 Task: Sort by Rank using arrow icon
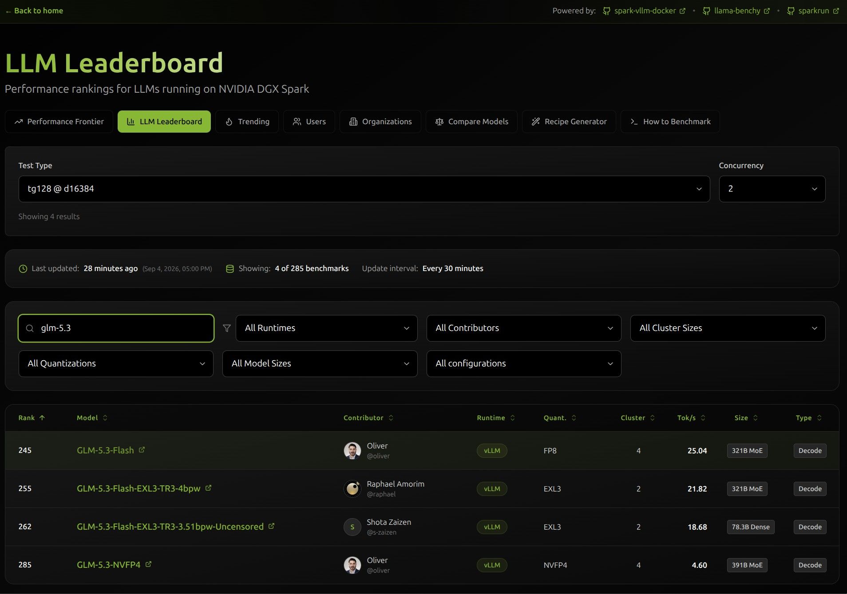pos(42,418)
